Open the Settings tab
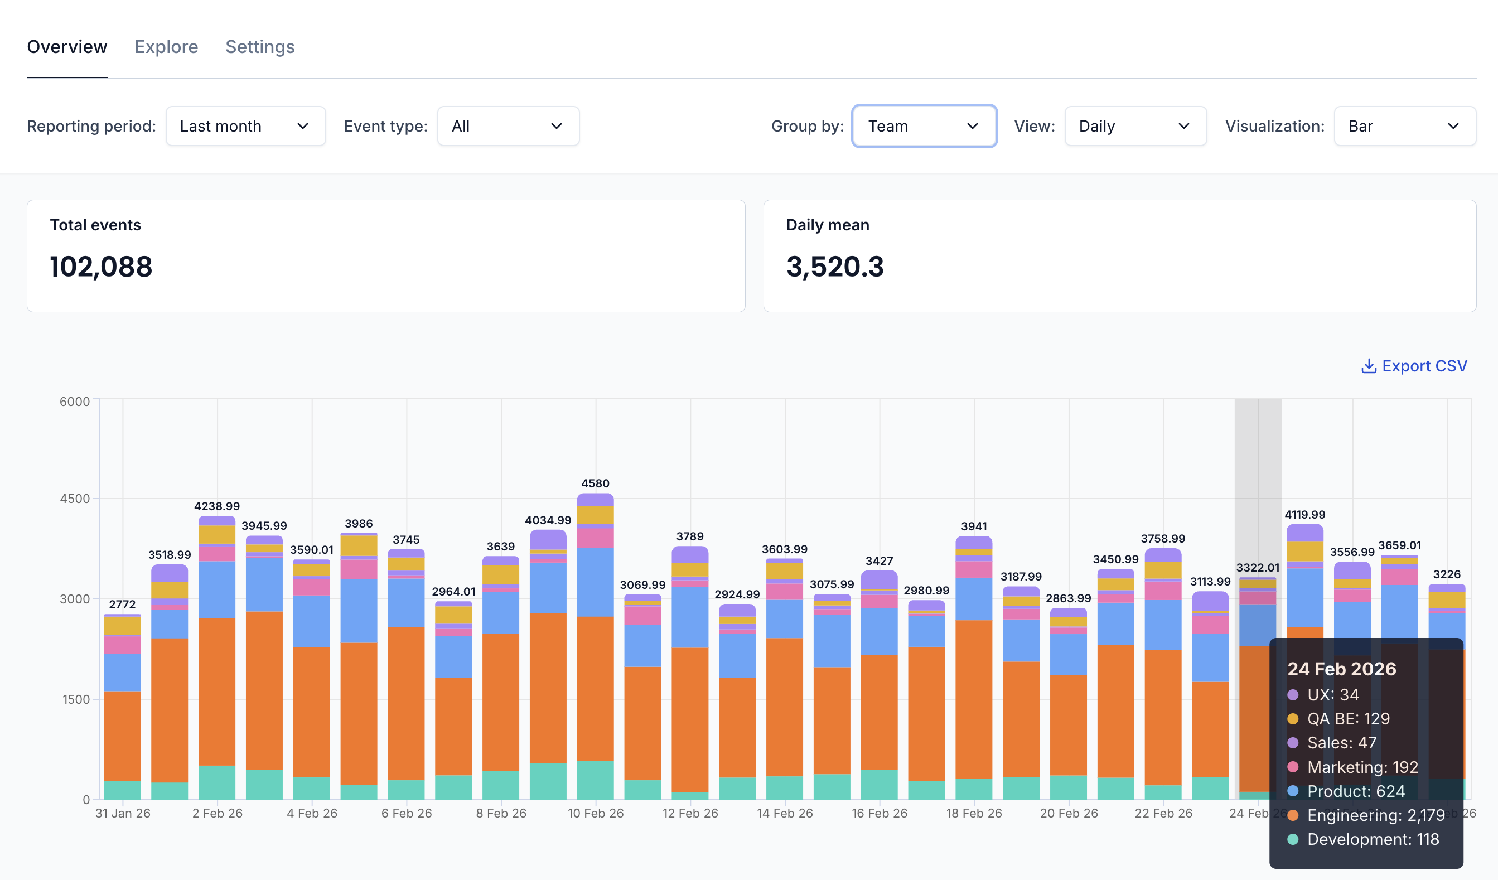This screenshot has height=880, width=1498. tap(260, 46)
